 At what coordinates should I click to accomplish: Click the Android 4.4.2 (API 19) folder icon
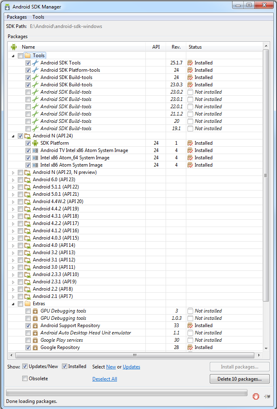coord(28,209)
